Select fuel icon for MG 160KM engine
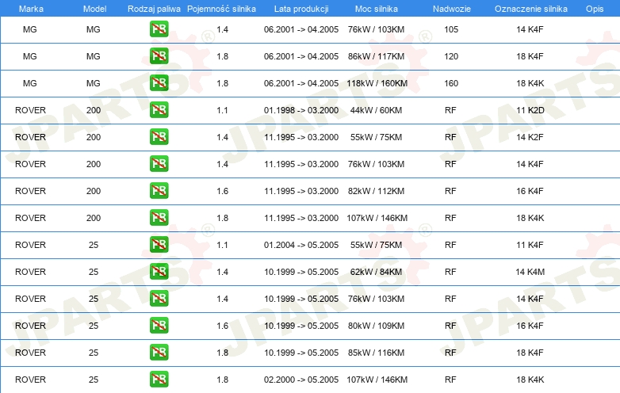The image size is (620, 393). (x=159, y=83)
